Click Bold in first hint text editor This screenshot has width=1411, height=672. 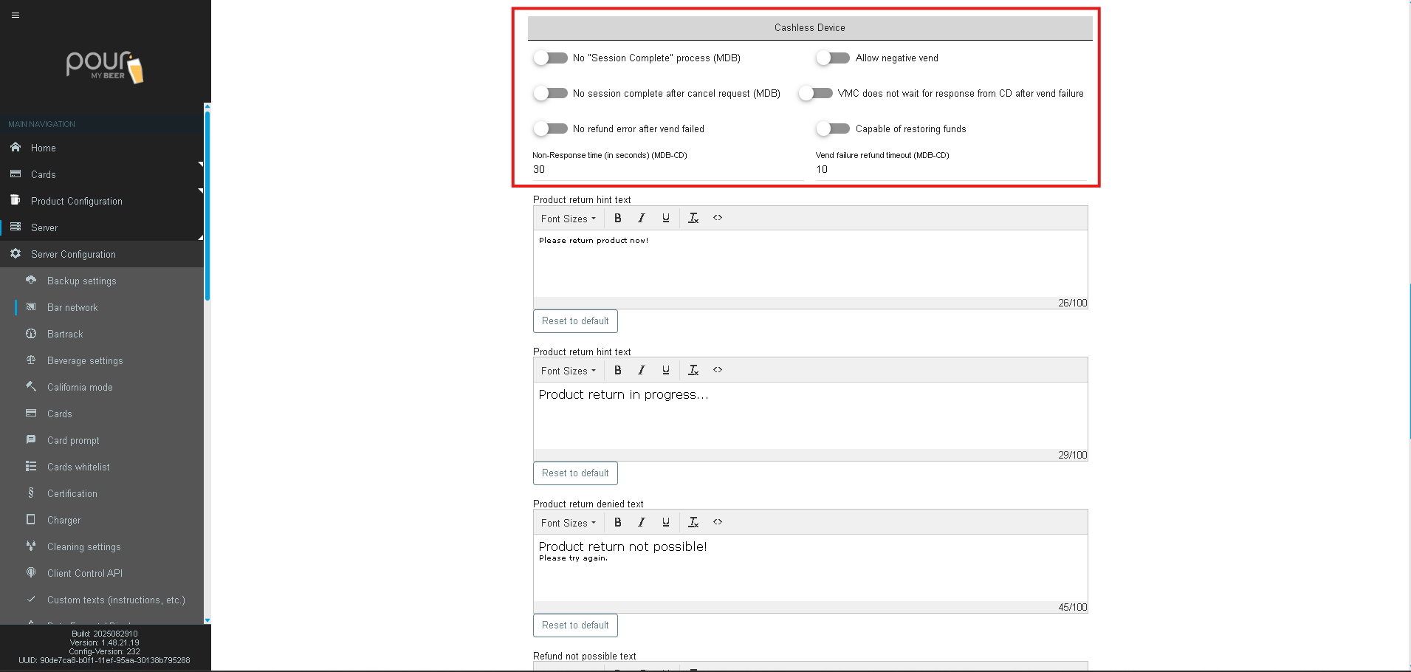tap(618, 219)
